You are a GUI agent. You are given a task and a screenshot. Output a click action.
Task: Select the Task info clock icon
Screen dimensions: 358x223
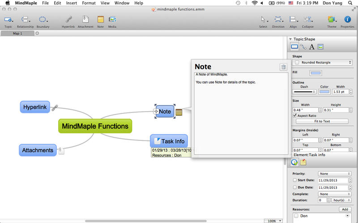[x=294, y=162]
